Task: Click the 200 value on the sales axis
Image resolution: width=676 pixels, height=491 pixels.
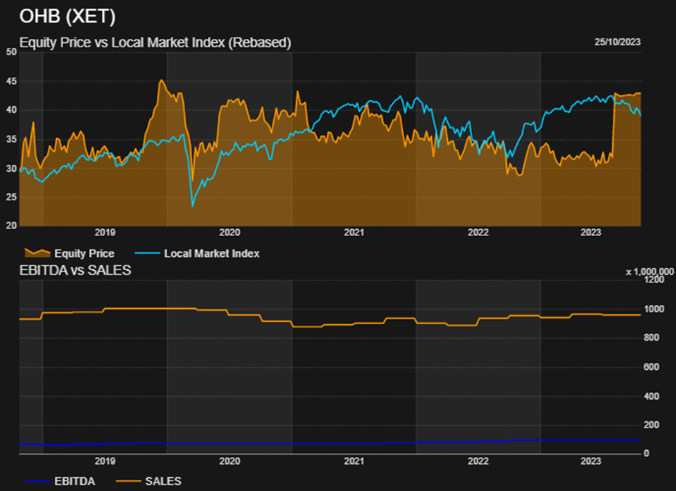Action: [x=652, y=425]
